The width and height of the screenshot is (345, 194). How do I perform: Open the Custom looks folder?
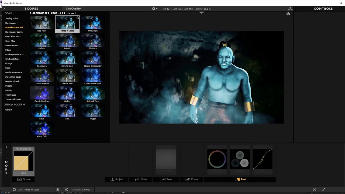[9, 110]
